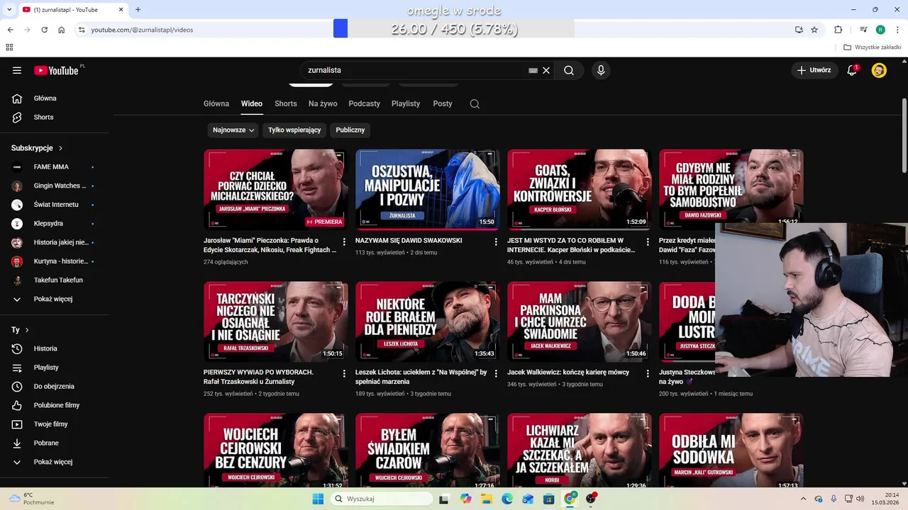Open the Najnowsze sort dropdown

(x=233, y=130)
